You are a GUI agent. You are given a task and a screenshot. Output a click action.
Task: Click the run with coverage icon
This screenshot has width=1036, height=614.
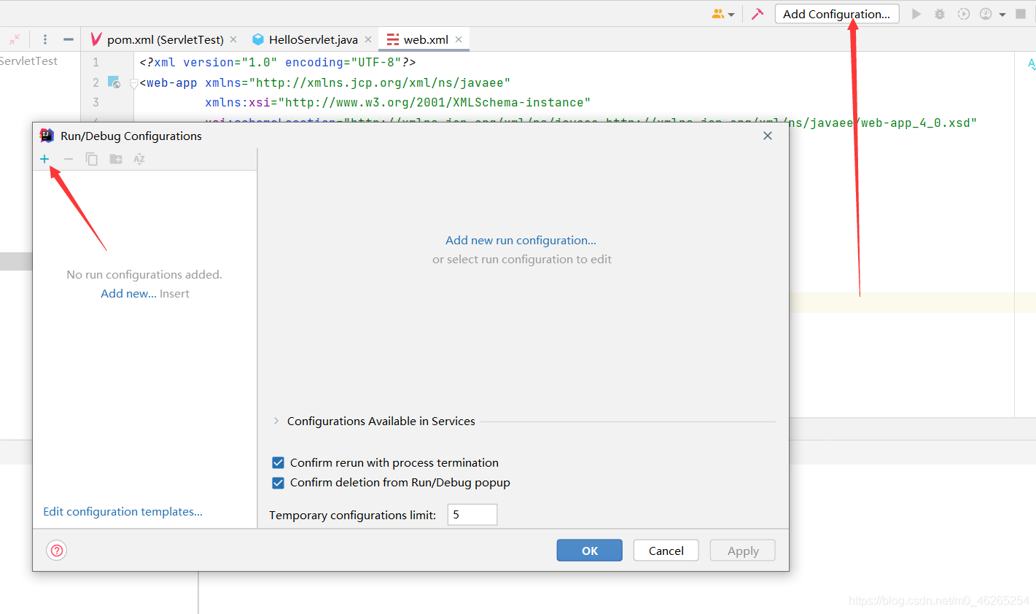[x=963, y=14]
